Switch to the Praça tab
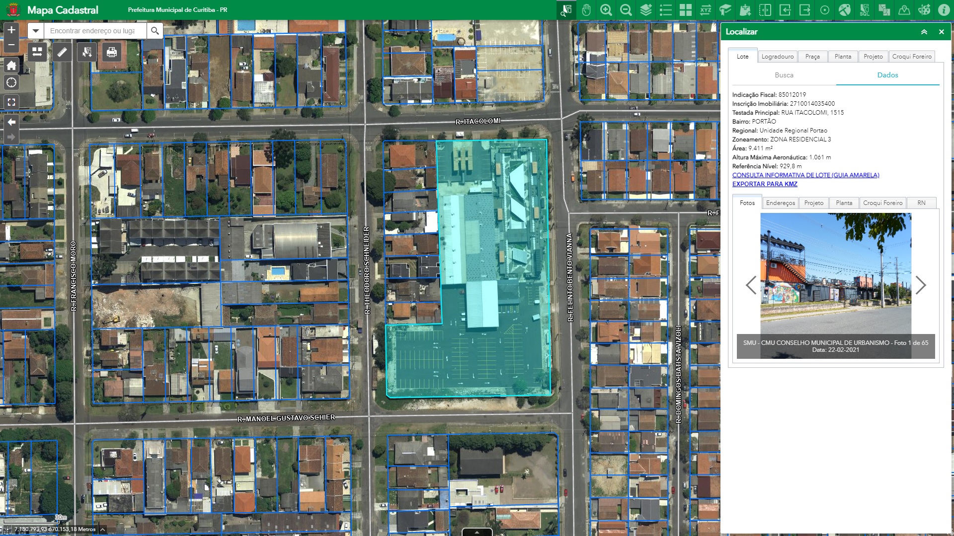Image resolution: width=954 pixels, height=536 pixels. pyautogui.click(x=812, y=57)
